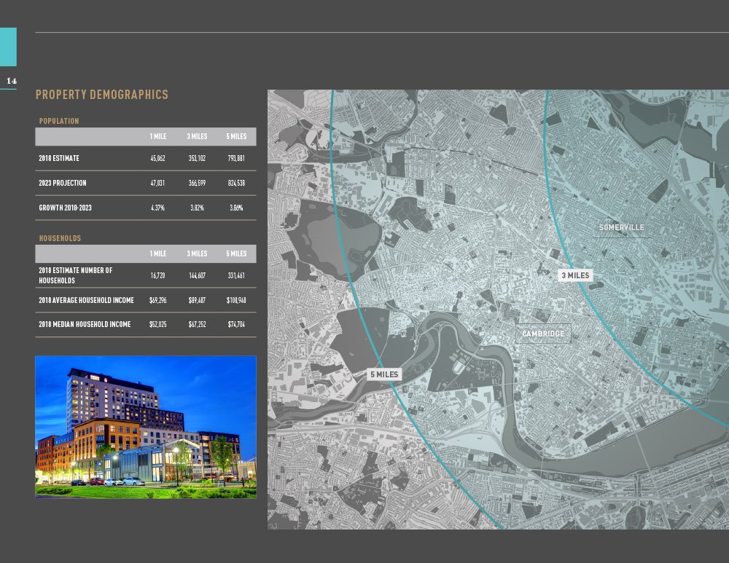Click the 3-mile average household income value

[x=197, y=300]
